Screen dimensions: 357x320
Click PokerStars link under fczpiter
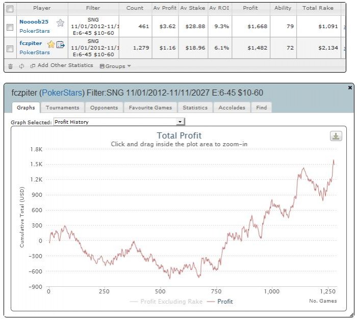coord(35,53)
